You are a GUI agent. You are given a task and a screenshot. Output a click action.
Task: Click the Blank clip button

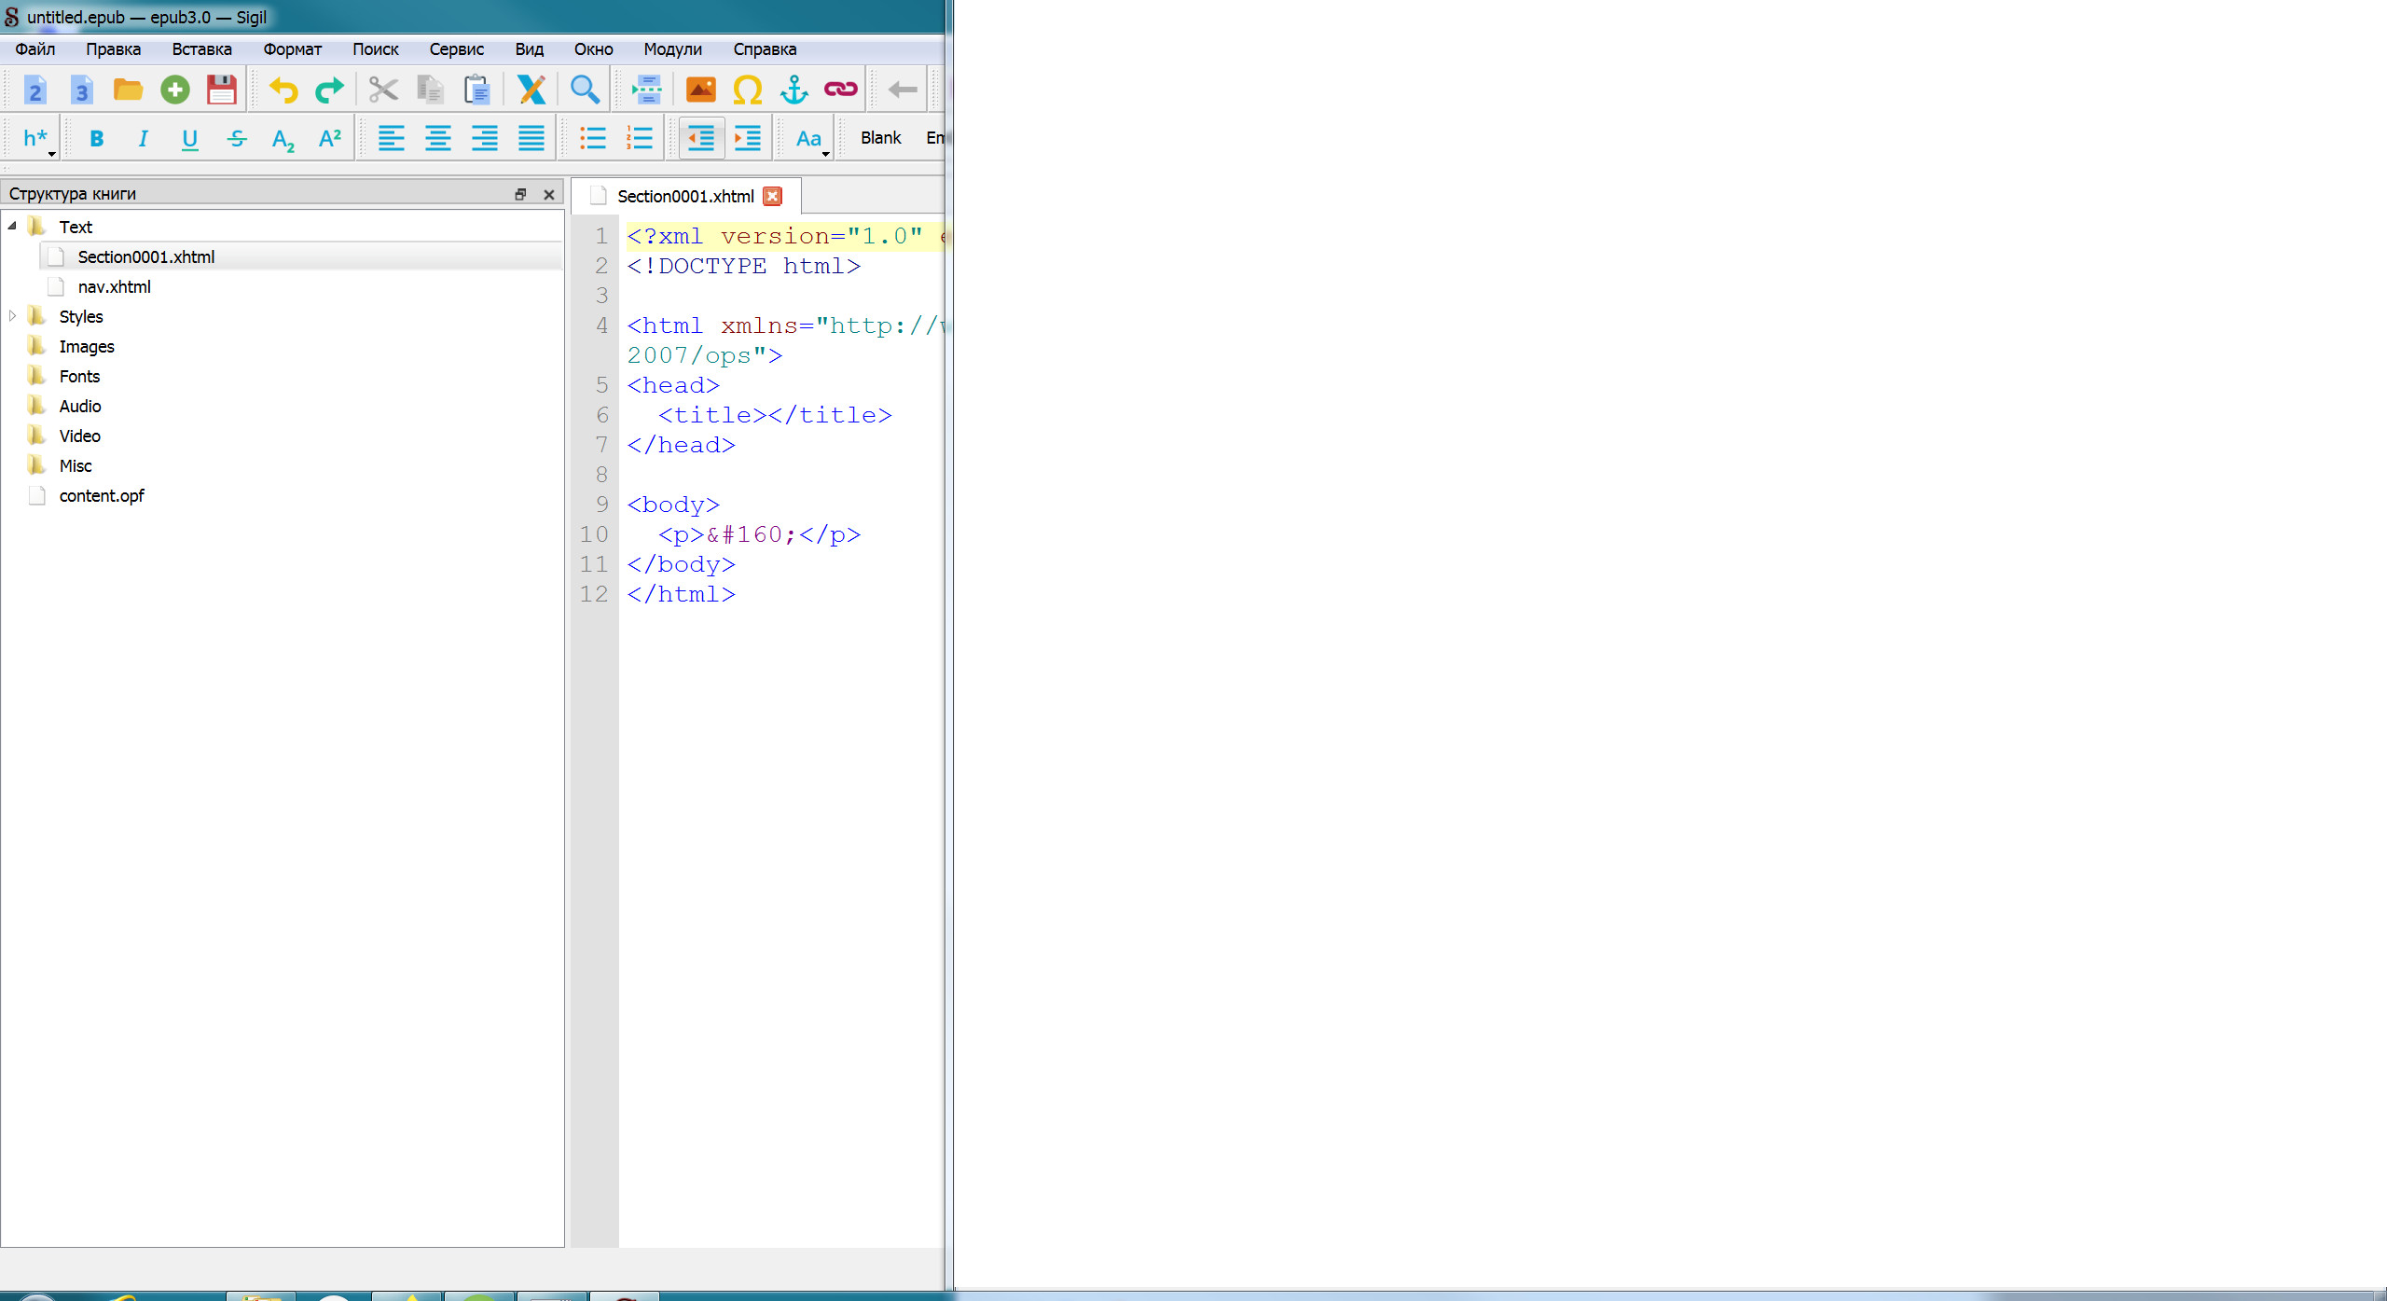(880, 138)
